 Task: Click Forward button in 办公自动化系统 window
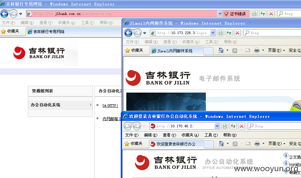[x=137, y=126]
